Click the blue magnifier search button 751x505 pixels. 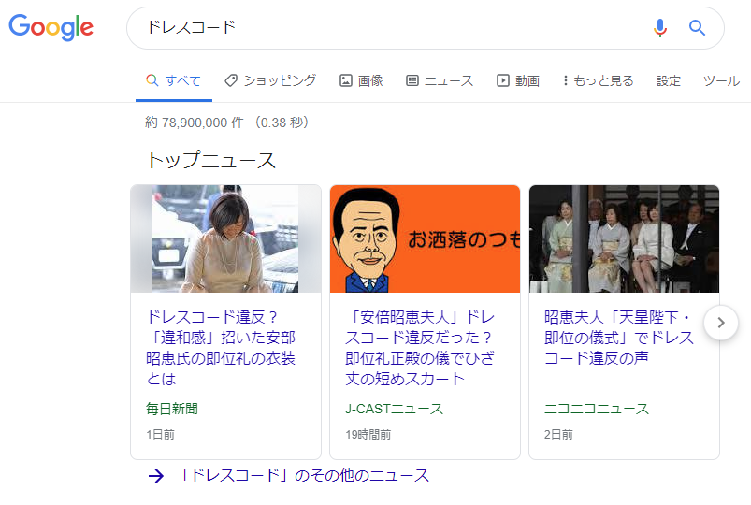(697, 28)
